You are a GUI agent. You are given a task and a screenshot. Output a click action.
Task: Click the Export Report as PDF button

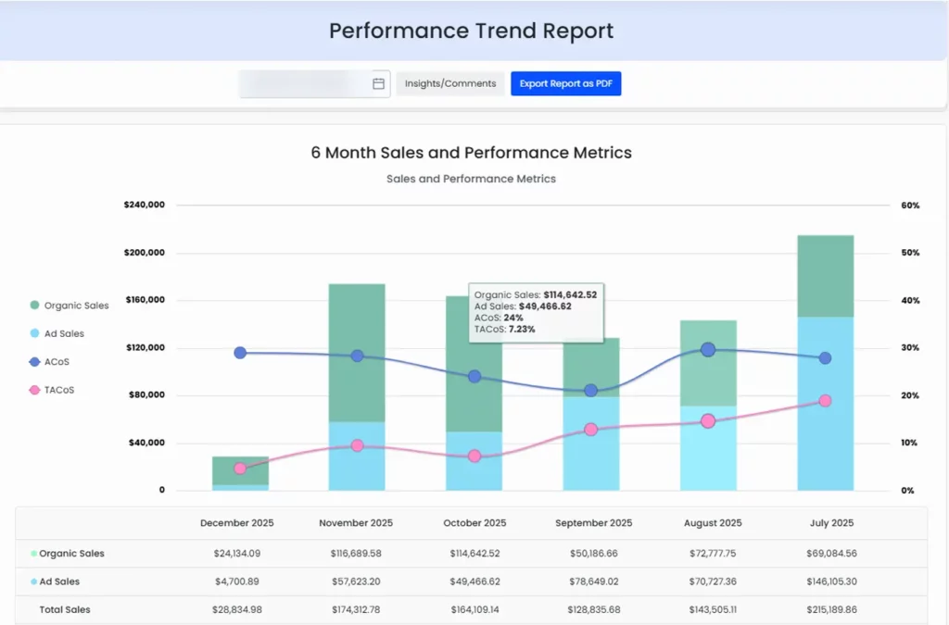pyautogui.click(x=565, y=82)
